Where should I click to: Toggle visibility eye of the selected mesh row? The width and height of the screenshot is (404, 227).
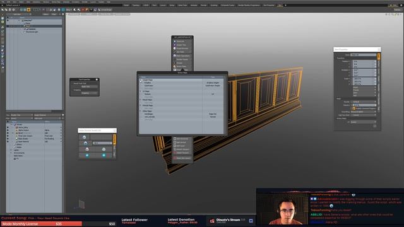[x=8, y=26]
